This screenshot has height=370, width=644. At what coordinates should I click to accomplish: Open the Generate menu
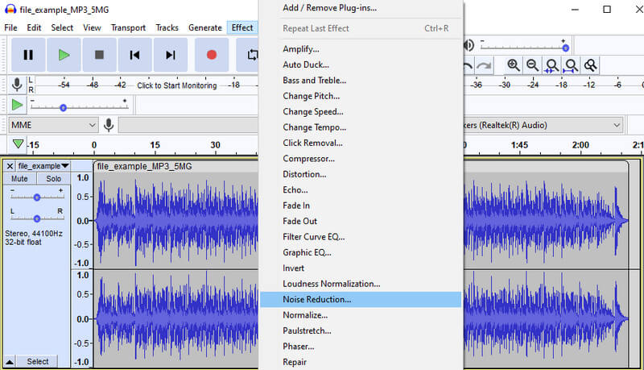204,27
